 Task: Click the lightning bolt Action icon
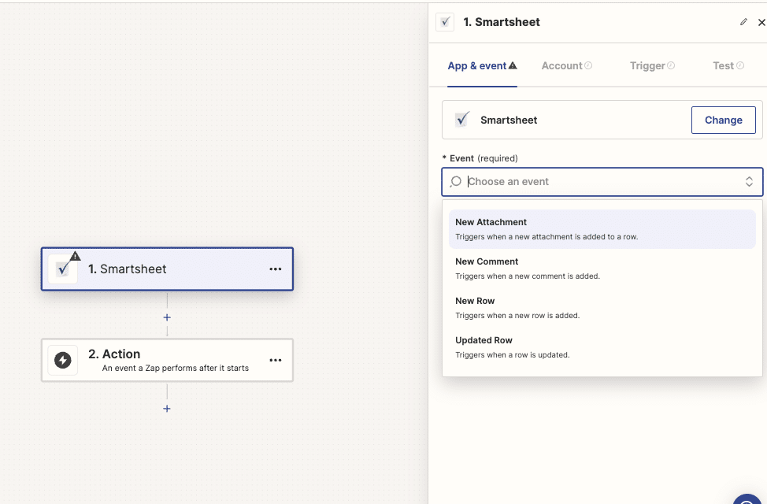63,360
